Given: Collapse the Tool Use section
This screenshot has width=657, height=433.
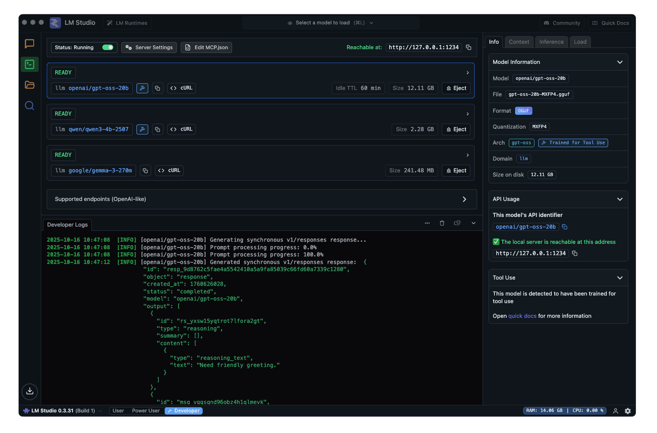Looking at the screenshot, I should tap(620, 278).
